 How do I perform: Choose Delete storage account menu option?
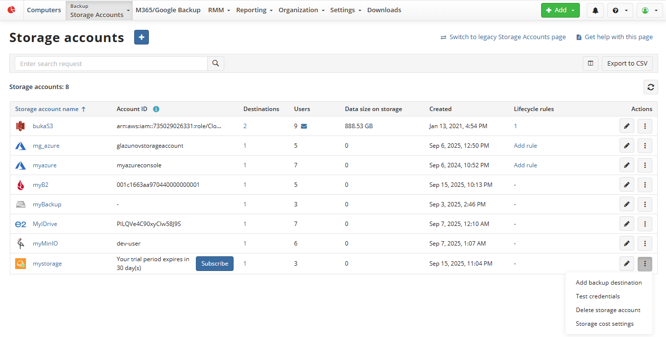[608, 310]
